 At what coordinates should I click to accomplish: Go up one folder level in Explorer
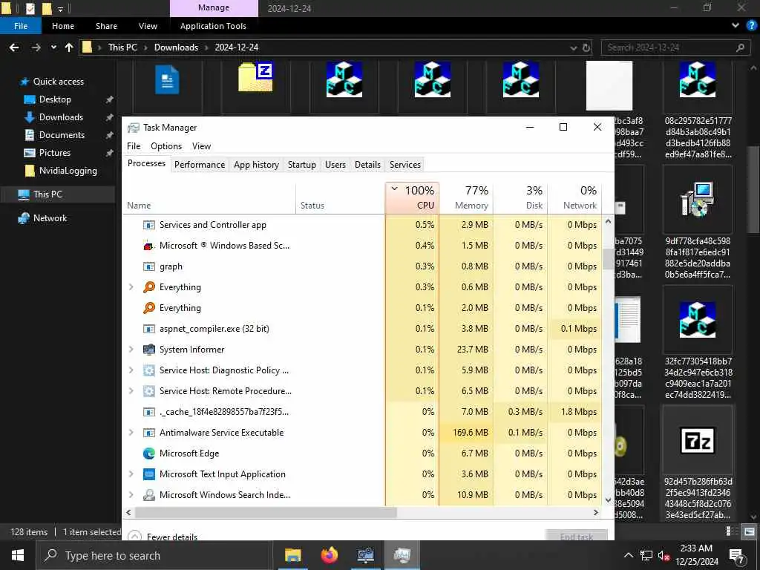69,47
